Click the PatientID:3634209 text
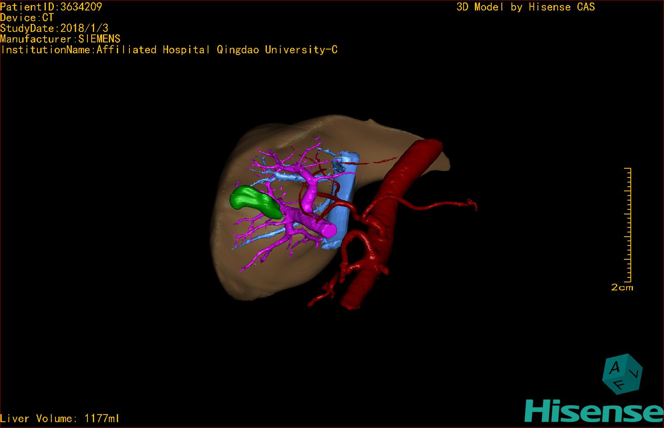Image resolution: width=664 pixels, height=428 pixels. point(51,7)
